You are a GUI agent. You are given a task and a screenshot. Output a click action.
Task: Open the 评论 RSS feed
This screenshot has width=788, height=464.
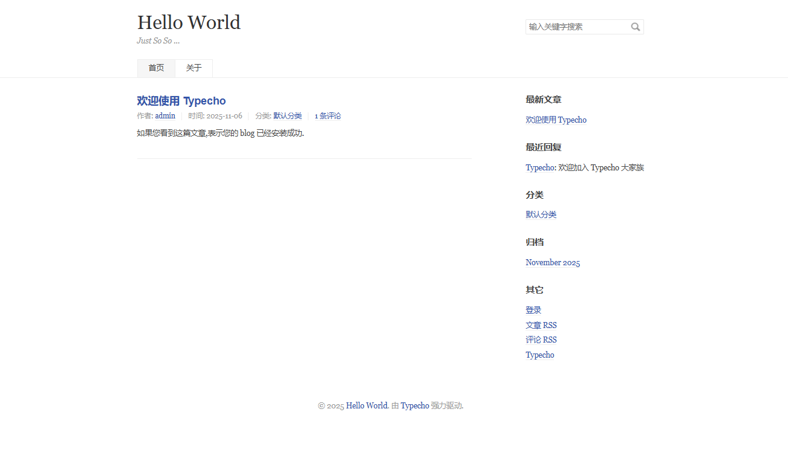coord(541,340)
